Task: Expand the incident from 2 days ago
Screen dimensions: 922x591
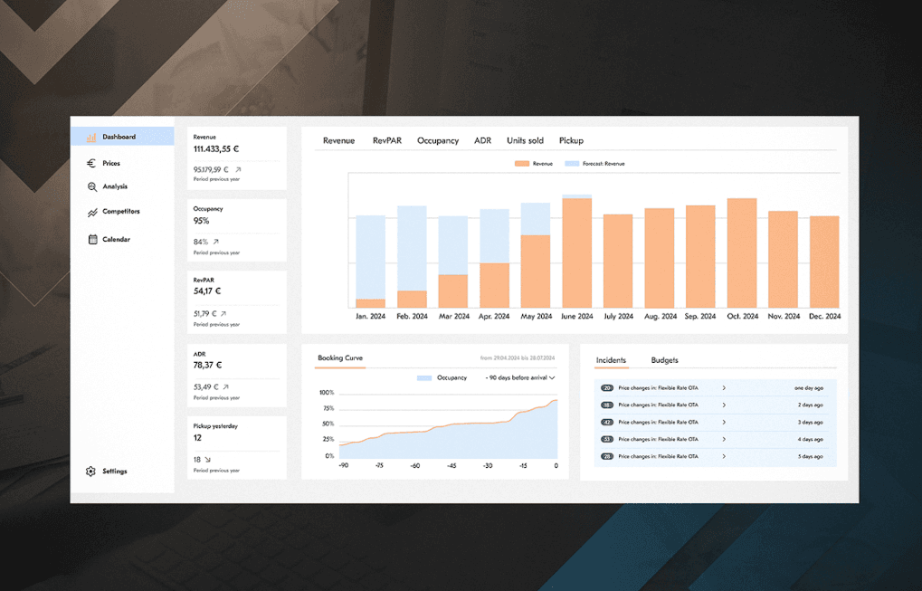Action: [724, 405]
